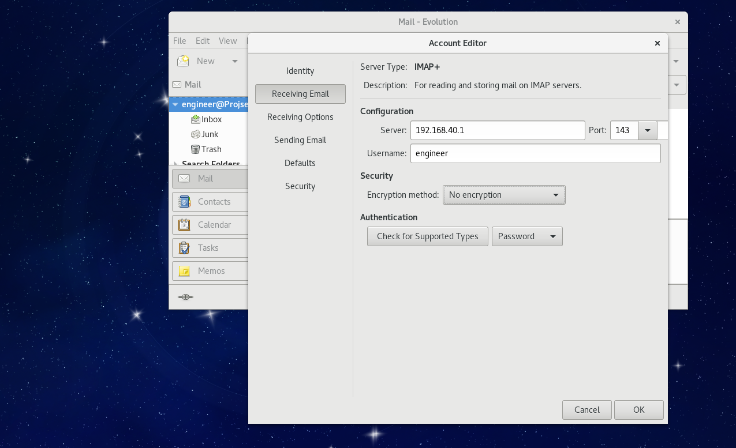Select the Inbox folder label
736x448 pixels.
tap(212, 119)
